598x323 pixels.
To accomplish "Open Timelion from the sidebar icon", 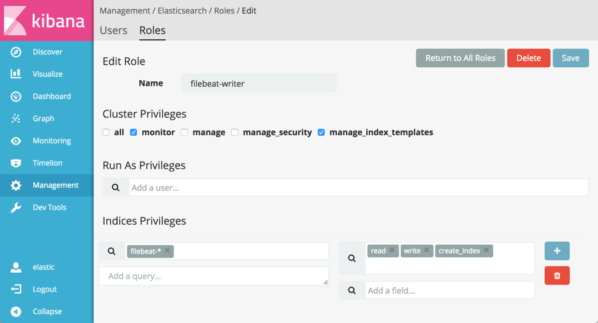I will click(x=16, y=163).
